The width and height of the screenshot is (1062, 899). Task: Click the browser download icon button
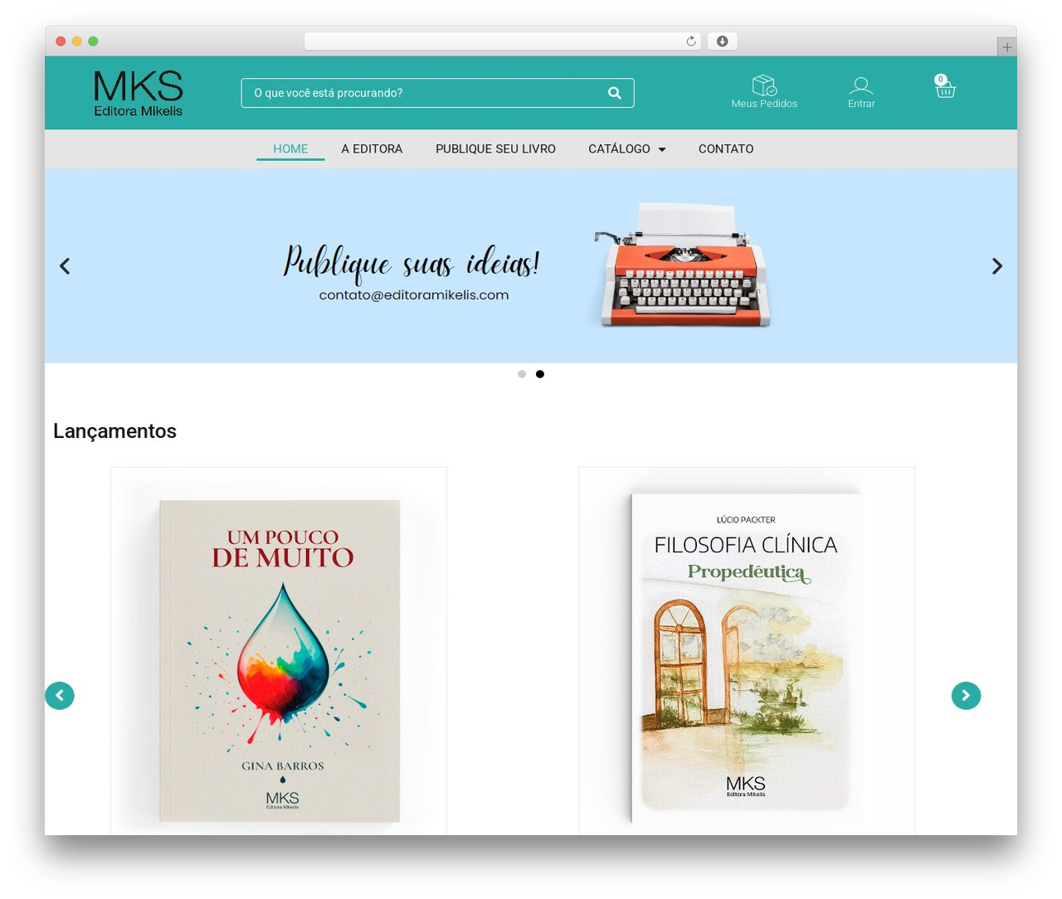tap(722, 41)
